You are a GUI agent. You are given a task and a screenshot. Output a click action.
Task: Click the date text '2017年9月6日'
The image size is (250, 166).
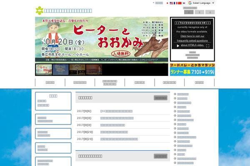tap(84, 111)
